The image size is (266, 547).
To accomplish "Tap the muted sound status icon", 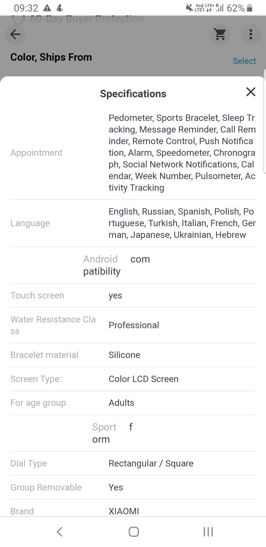I will click(189, 8).
